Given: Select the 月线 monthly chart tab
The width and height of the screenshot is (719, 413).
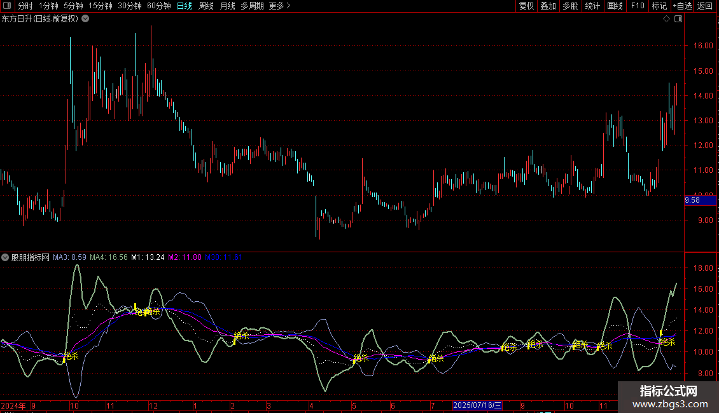Looking at the screenshot, I should coord(227,6).
